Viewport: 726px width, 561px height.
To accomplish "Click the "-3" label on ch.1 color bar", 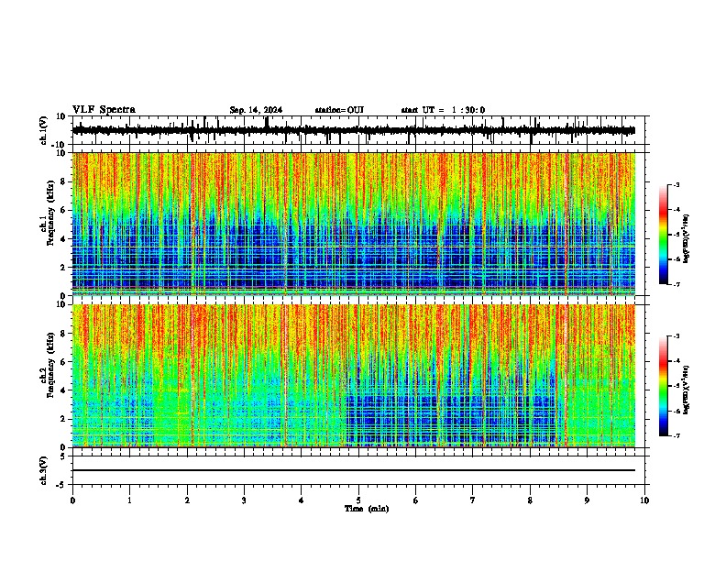I will (676, 184).
